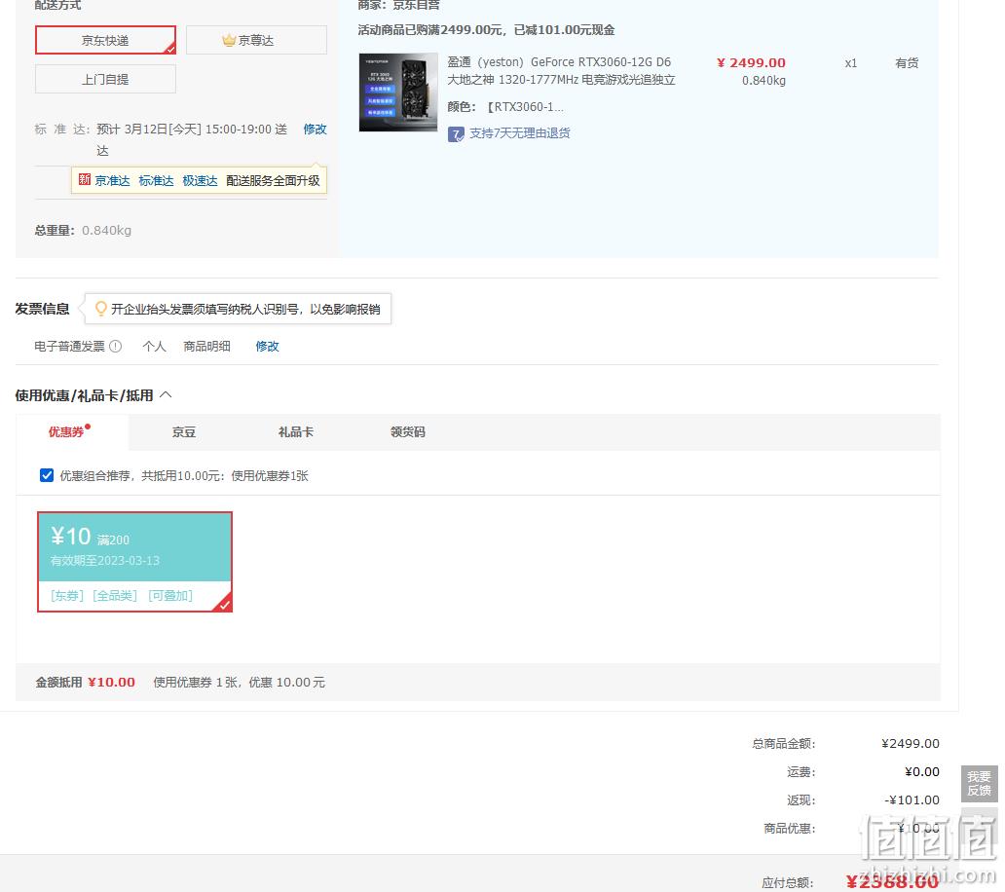This screenshot has width=1005, height=892.
Task: Click the 使用优惠券 1 张 summary text
Action: 239,683
